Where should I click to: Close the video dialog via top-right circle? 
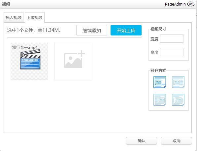190,4
